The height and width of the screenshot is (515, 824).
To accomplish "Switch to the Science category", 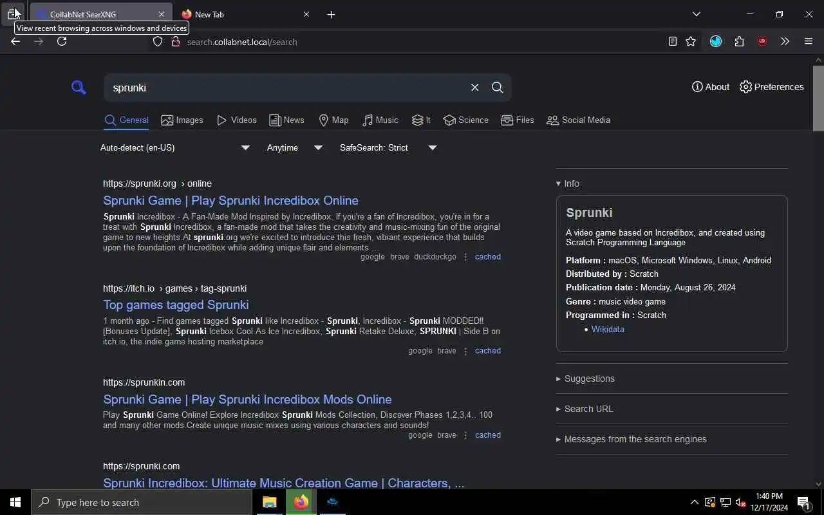I will tap(466, 120).
